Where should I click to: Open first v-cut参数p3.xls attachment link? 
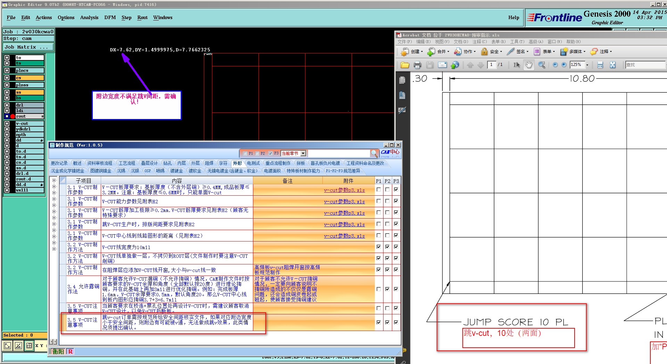point(344,190)
